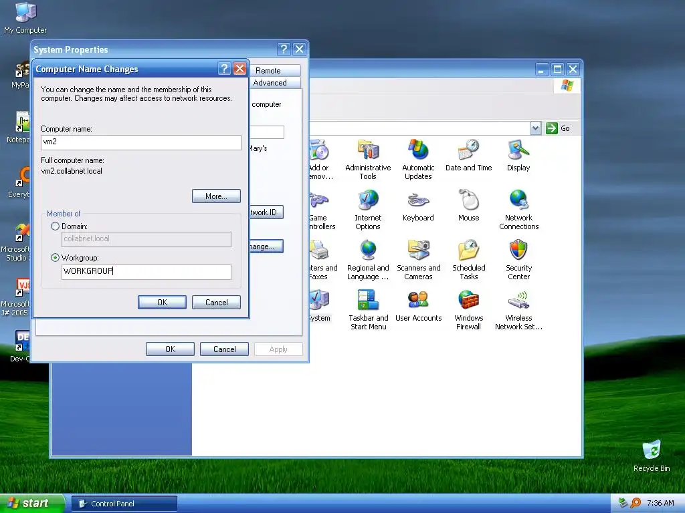Select the Add or Remove Programs icon
This screenshot has height=513, width=685.
(321, 160)
